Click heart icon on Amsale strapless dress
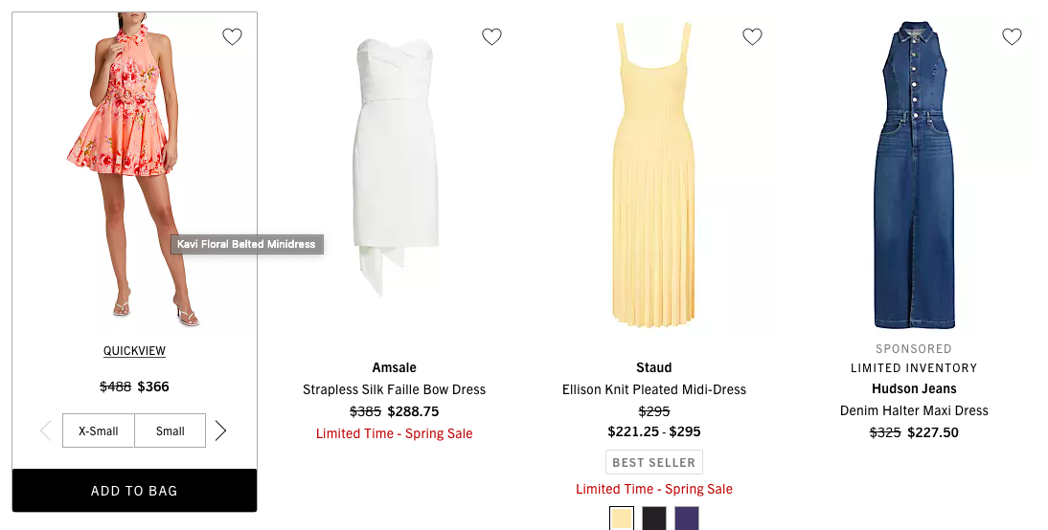 491,37
